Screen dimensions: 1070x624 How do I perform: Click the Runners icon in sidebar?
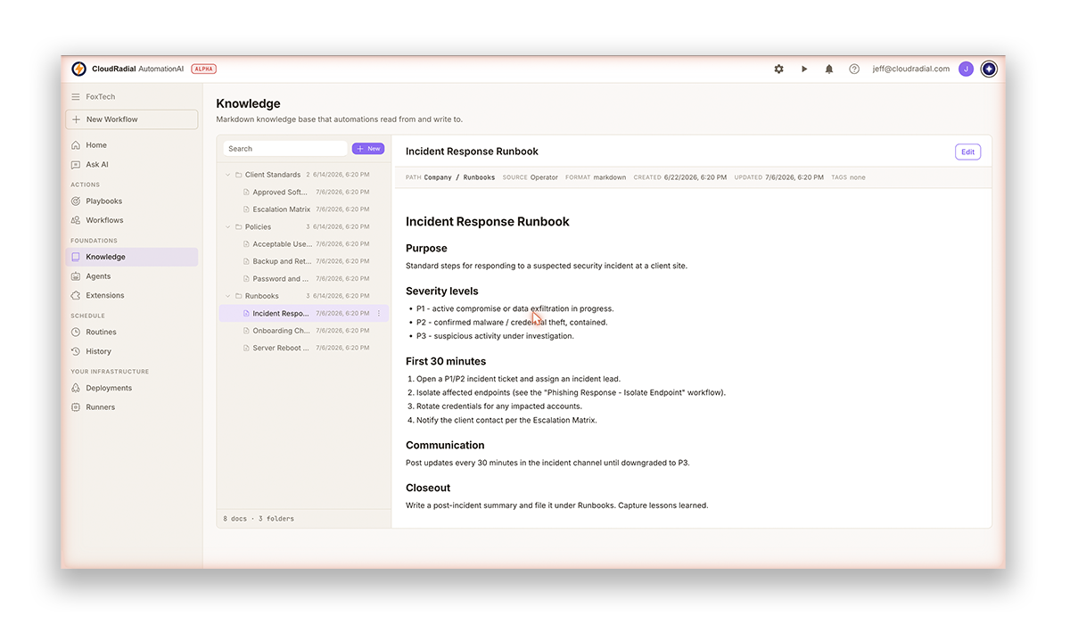click(x=76, y=407)
